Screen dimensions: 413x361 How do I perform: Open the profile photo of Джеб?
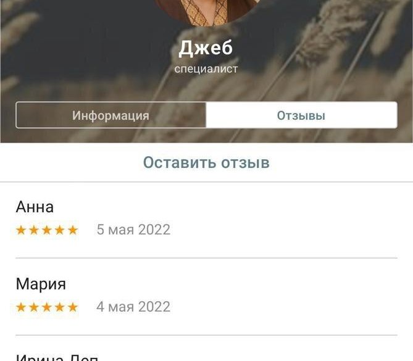pyautogui.click(x=206, y=12)
